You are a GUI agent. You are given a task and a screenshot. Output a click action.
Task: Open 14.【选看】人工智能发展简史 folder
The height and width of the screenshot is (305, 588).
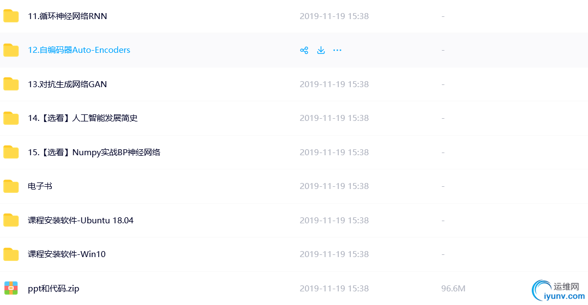coord(83,118)
